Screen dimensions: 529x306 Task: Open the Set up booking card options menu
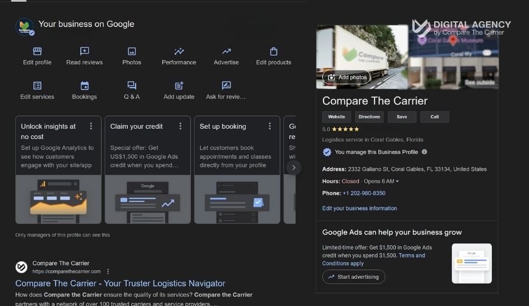click(x=270, y=126)
